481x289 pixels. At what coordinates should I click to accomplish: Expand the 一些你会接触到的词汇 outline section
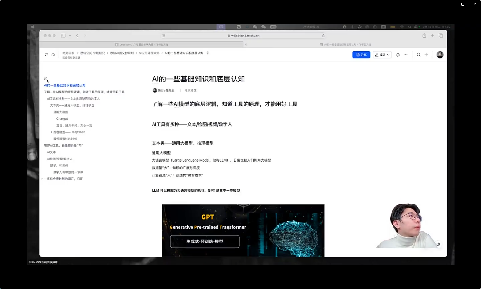(42, 179)
